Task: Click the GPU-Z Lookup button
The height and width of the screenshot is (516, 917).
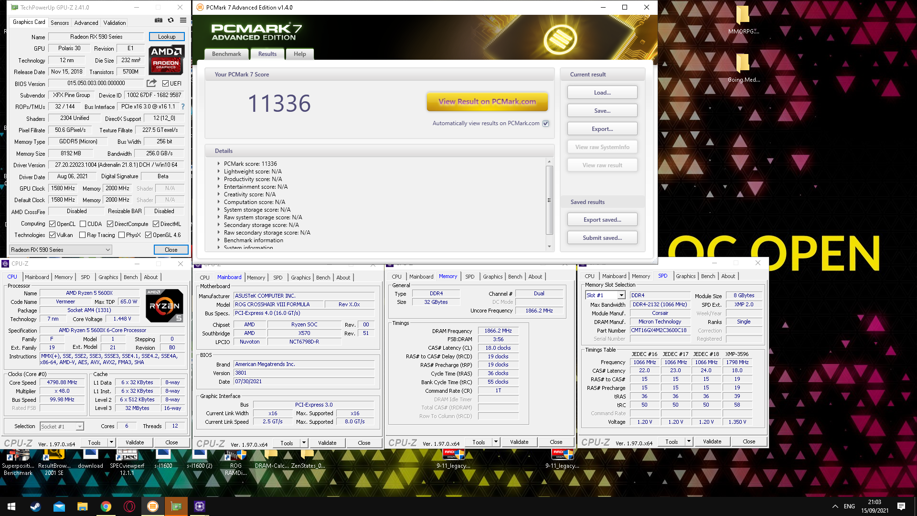Action: pyautogui.click(x=167, y=37)
